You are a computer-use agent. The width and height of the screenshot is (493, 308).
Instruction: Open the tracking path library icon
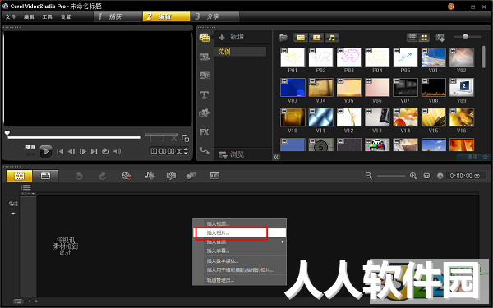click(x=205, y=151)
